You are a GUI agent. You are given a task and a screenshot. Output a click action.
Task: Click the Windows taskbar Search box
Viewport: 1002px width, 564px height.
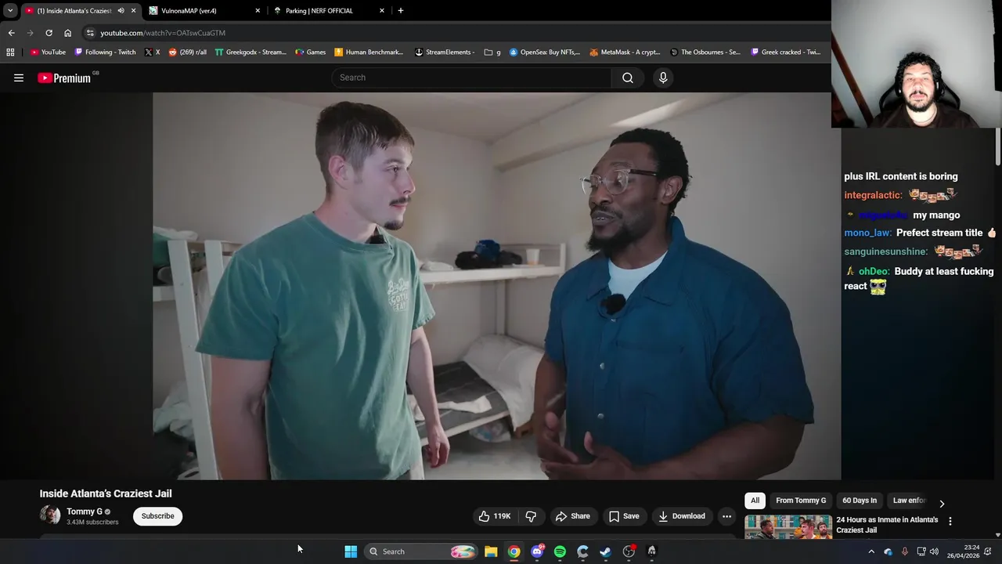[x=422, y=551]
